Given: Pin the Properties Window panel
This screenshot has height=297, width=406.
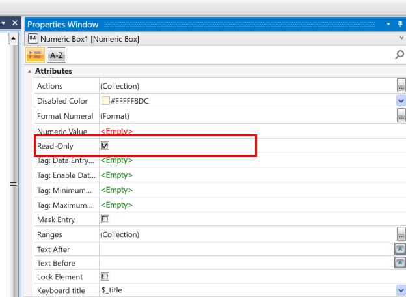Looking at the screenshot, I should 390,24.
